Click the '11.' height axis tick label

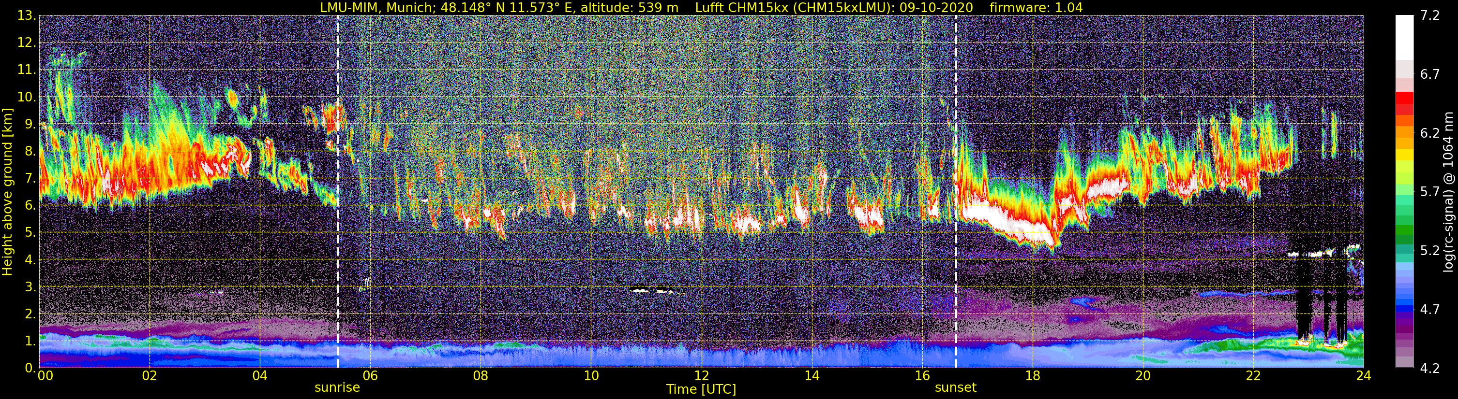(x=27, y=70)
